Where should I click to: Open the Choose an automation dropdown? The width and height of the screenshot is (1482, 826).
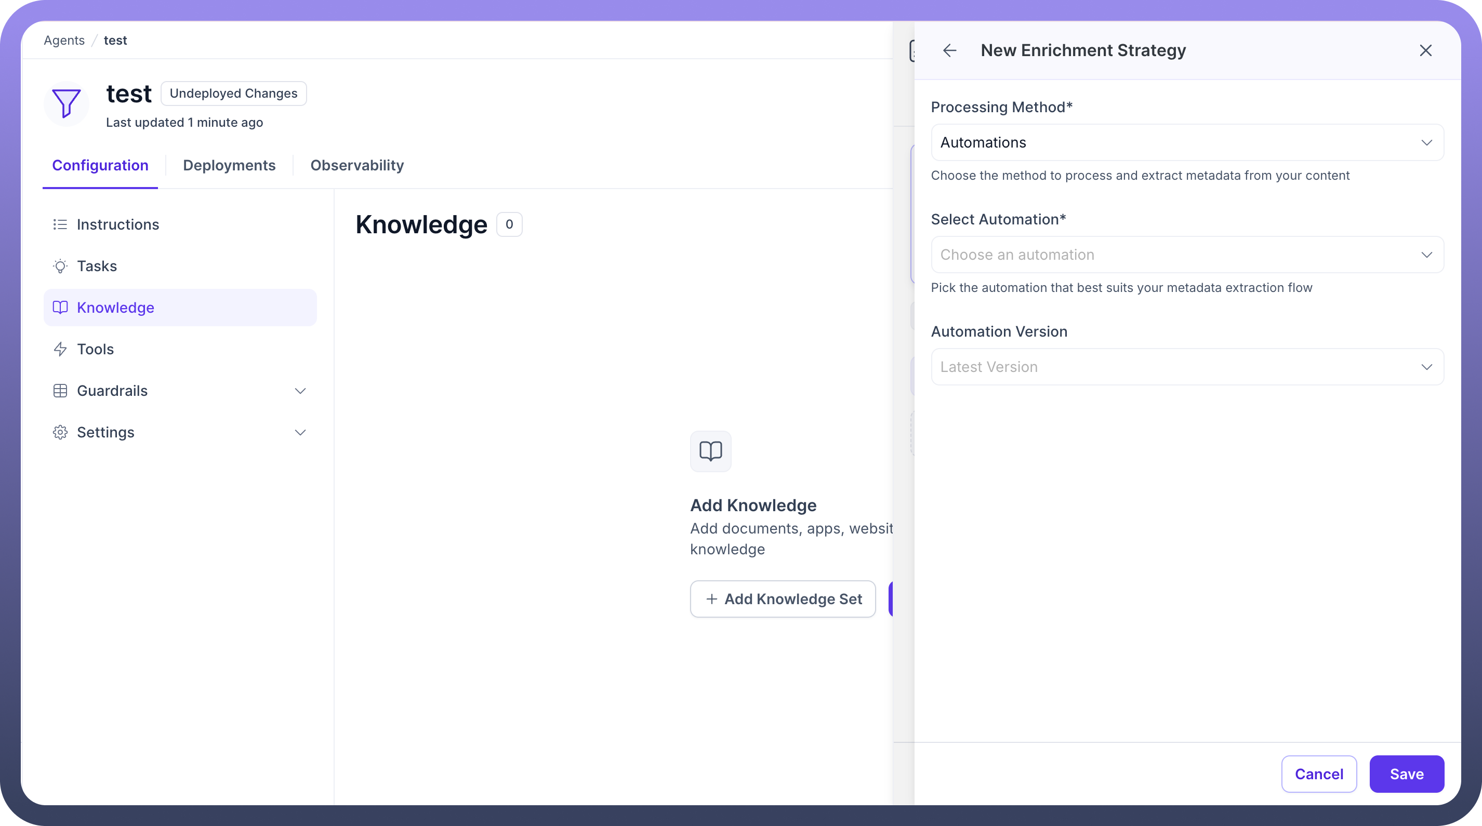(1187, 254)
